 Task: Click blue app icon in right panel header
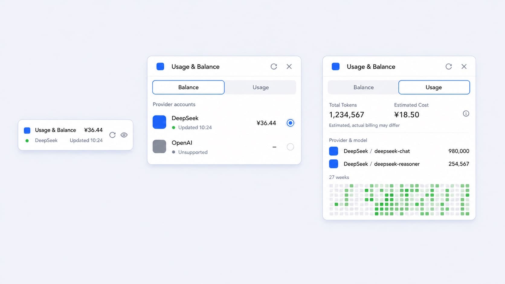coord(336,66)
